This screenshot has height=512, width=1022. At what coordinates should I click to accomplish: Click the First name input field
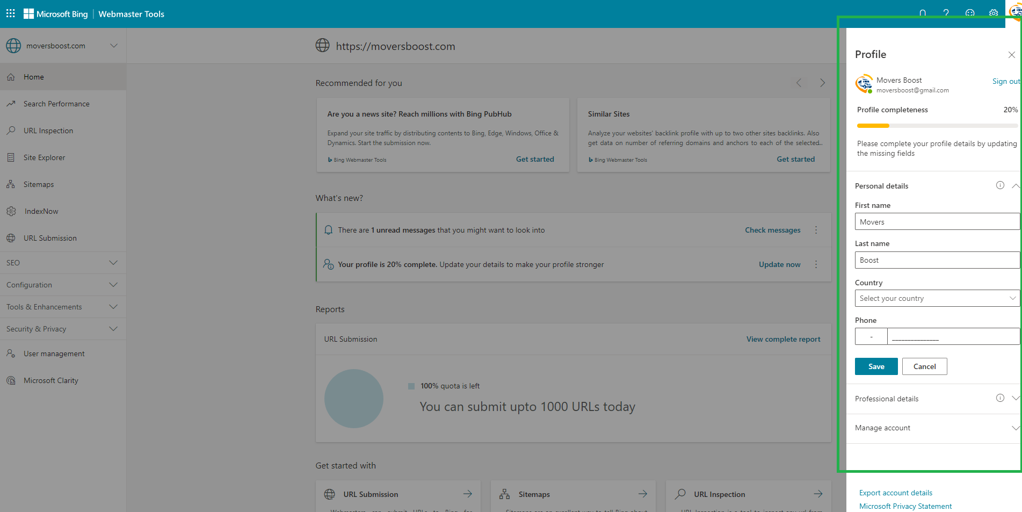coord(937,222)
